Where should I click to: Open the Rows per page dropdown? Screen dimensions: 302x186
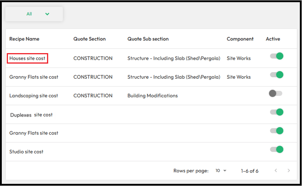tap(221, 171)
